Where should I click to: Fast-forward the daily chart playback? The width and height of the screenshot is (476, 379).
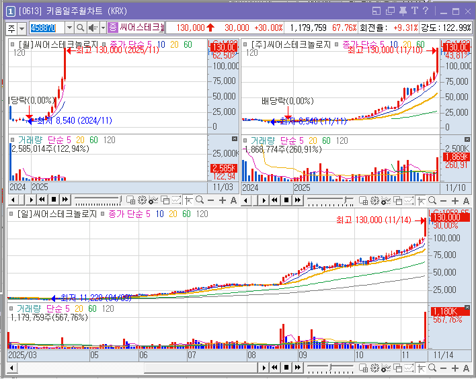point(298,368)
